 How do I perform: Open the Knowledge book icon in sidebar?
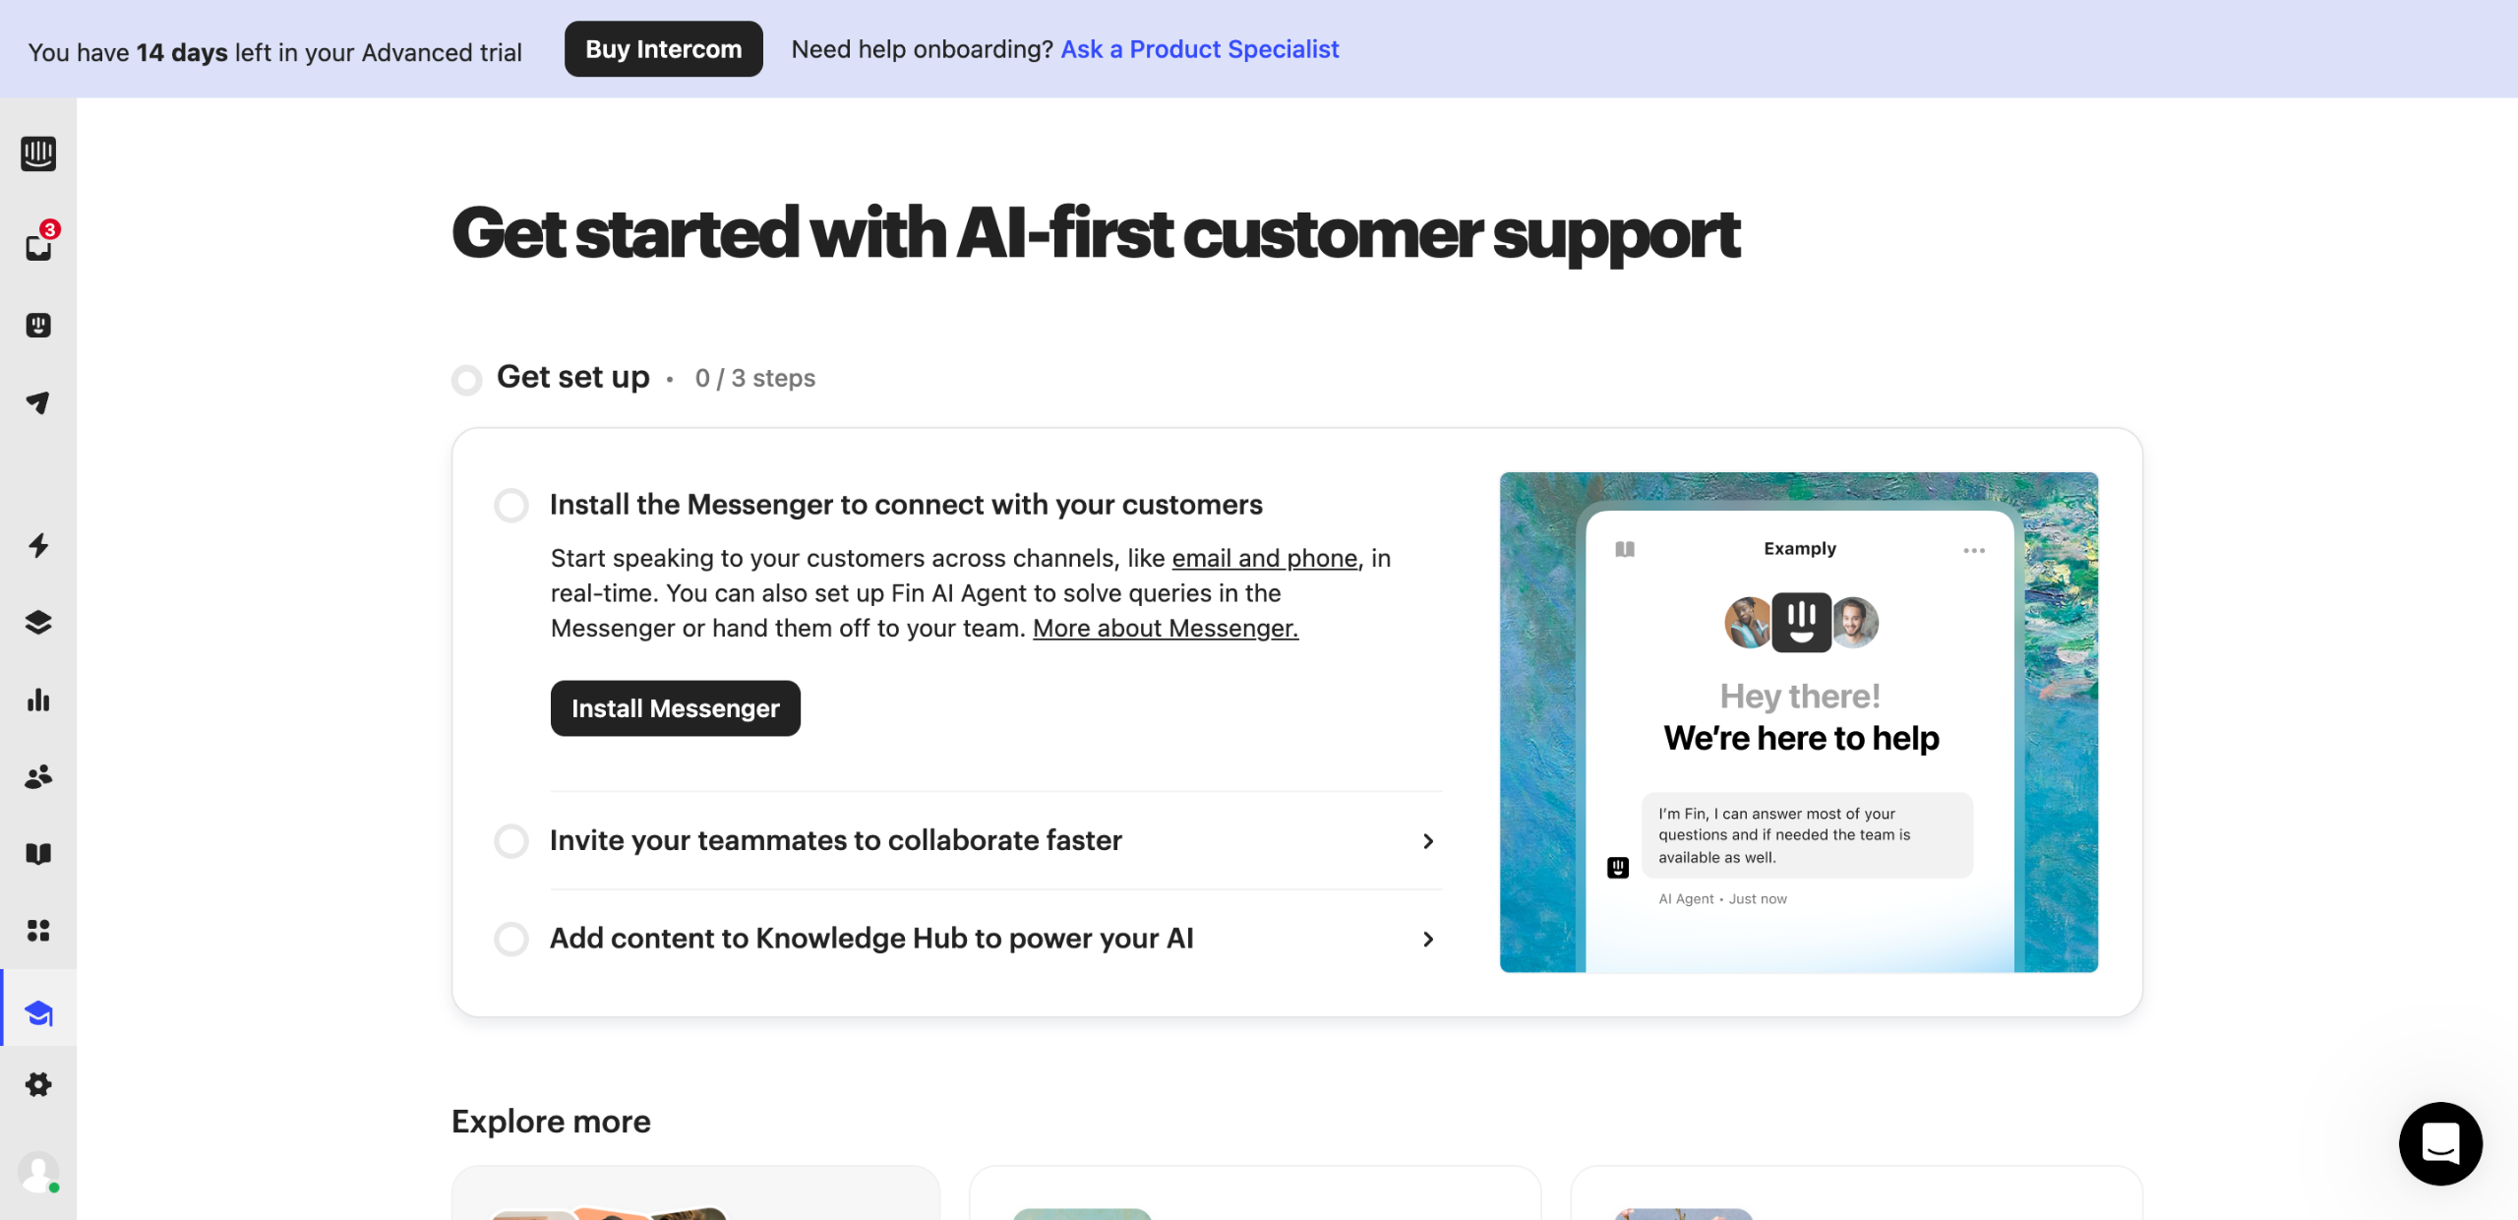click(x=38, y=853)
